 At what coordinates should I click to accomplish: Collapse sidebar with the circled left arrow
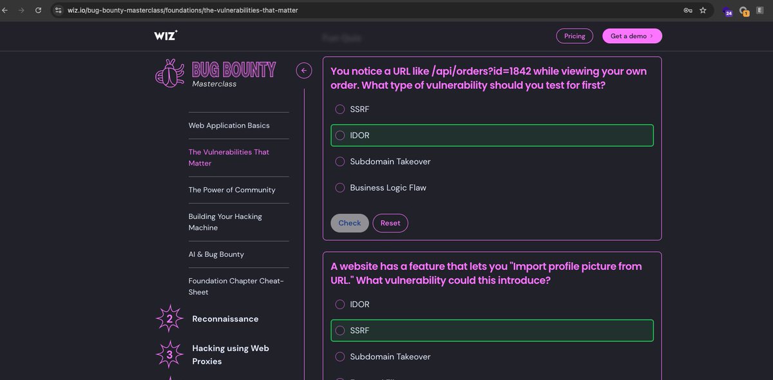click(x=304, y=71)
